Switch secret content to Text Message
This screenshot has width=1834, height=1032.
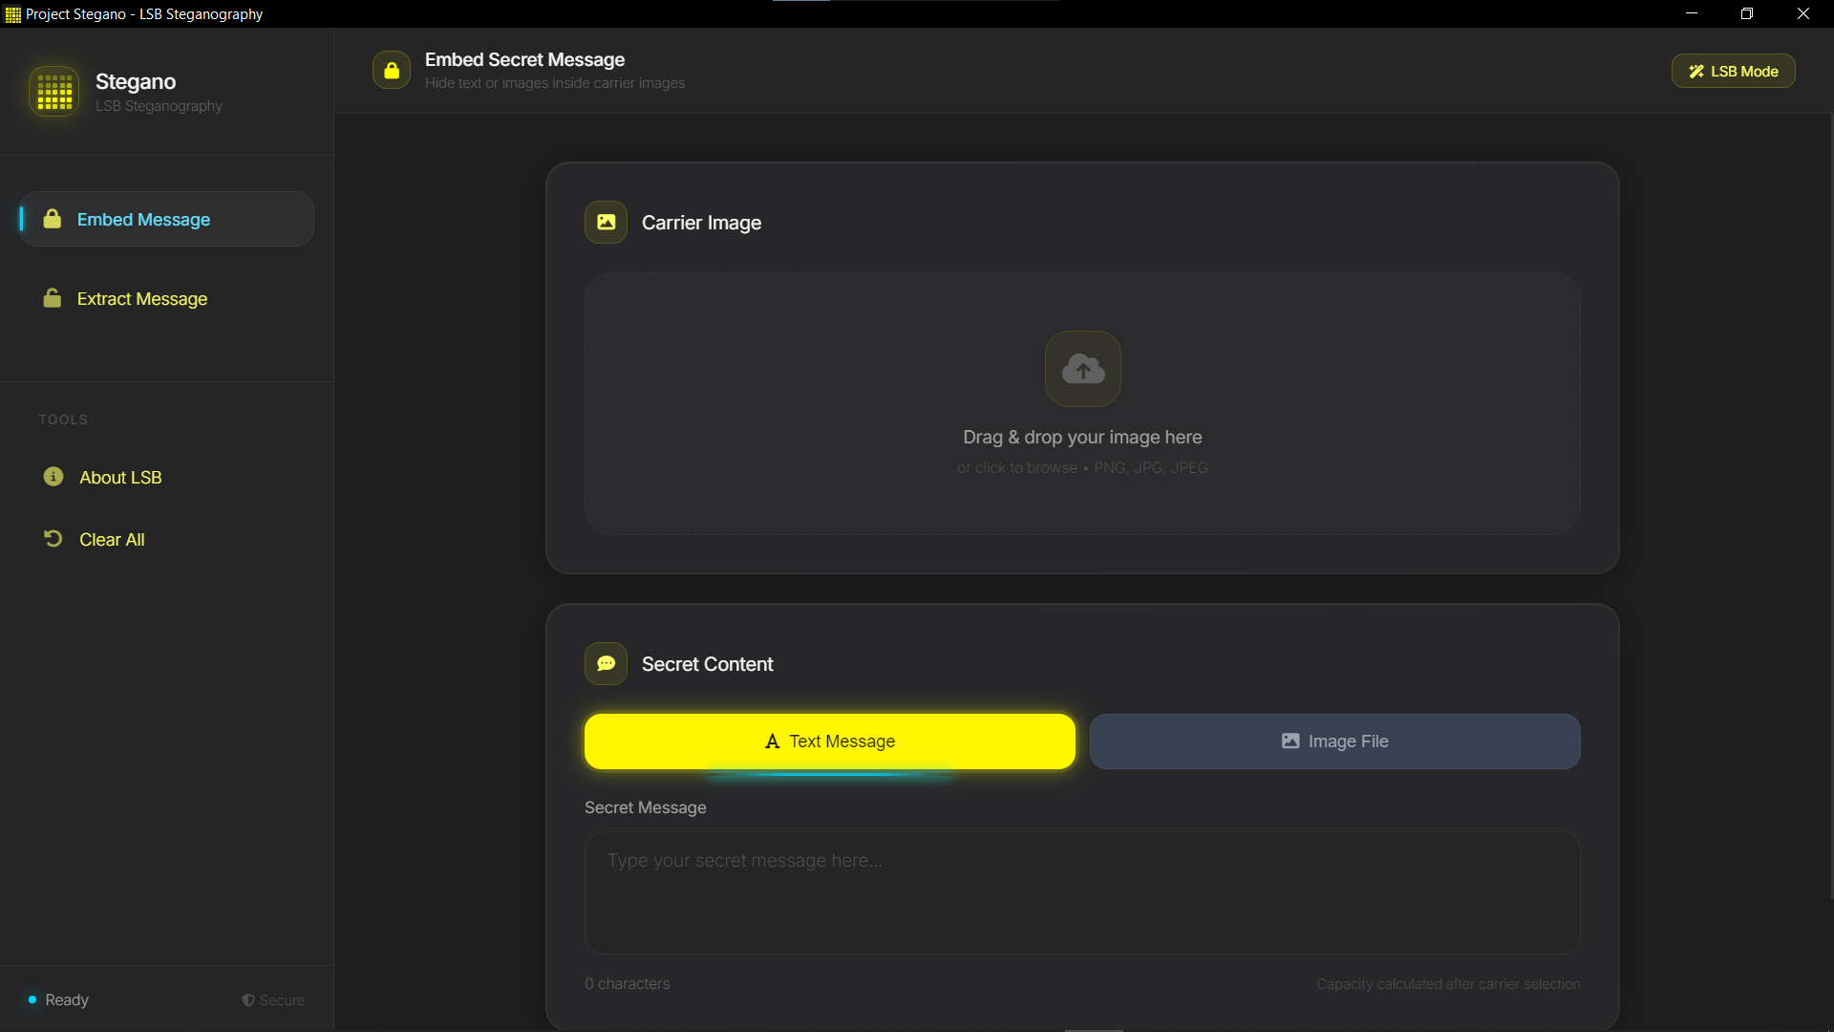pos(829,741)
